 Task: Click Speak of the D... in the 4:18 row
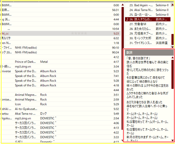[x=26, y=85]
